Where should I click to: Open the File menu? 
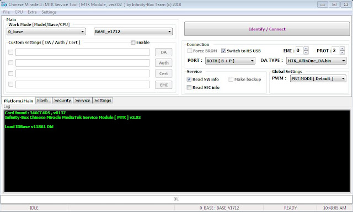[6, 12]
